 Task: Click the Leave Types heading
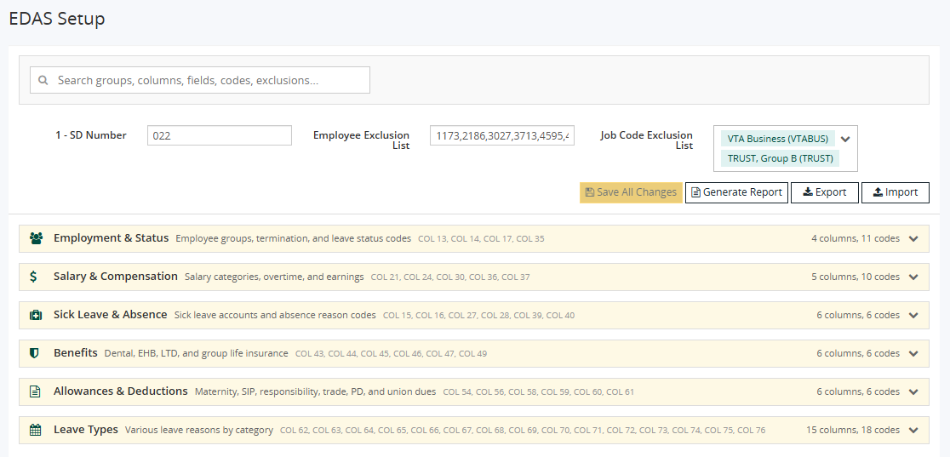86,430
